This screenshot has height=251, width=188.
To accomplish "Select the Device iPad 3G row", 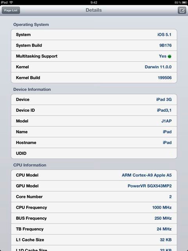I will [94, 99].
